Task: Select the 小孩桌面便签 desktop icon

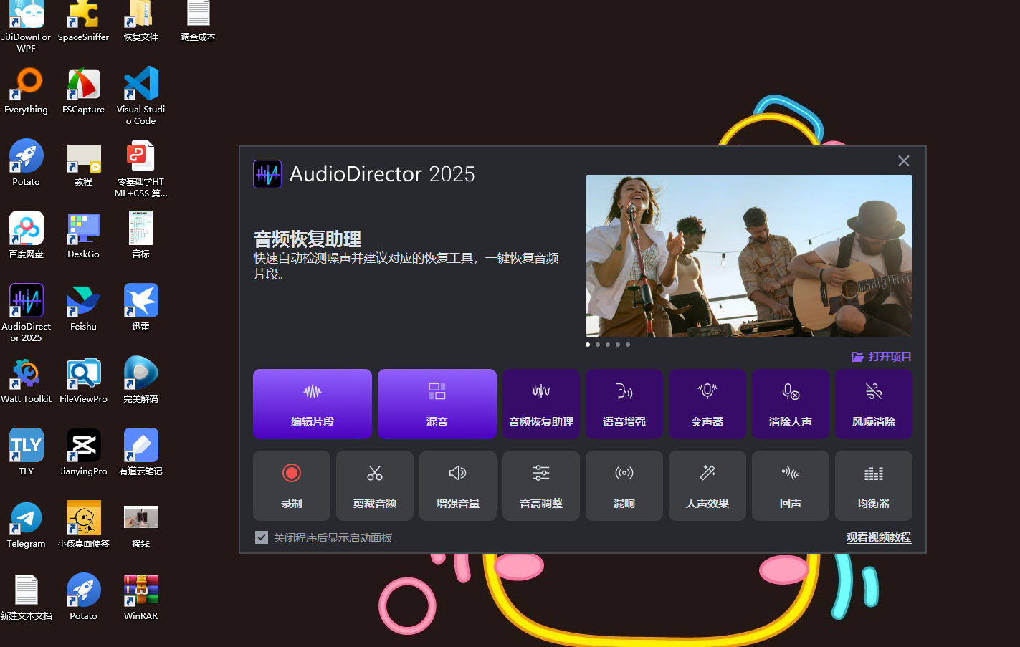Action: click(84, 524)
